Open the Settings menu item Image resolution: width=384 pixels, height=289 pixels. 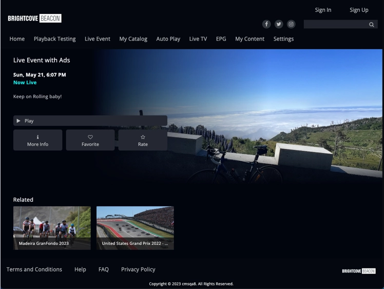(x=283, y=39)
